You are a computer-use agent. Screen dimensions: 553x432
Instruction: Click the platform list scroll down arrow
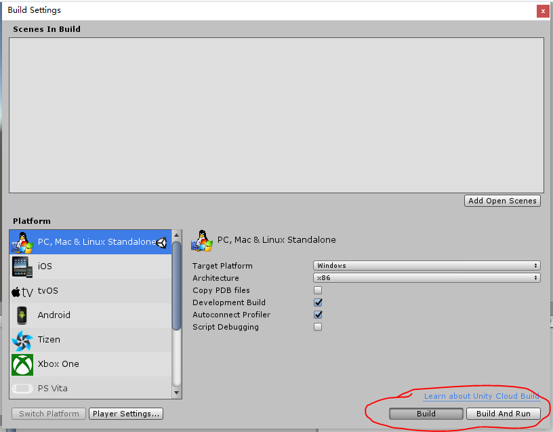coord(177,393)
